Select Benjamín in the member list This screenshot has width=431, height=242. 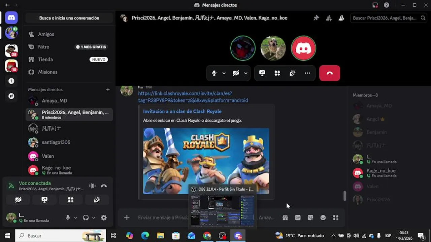tap(387, 132)
